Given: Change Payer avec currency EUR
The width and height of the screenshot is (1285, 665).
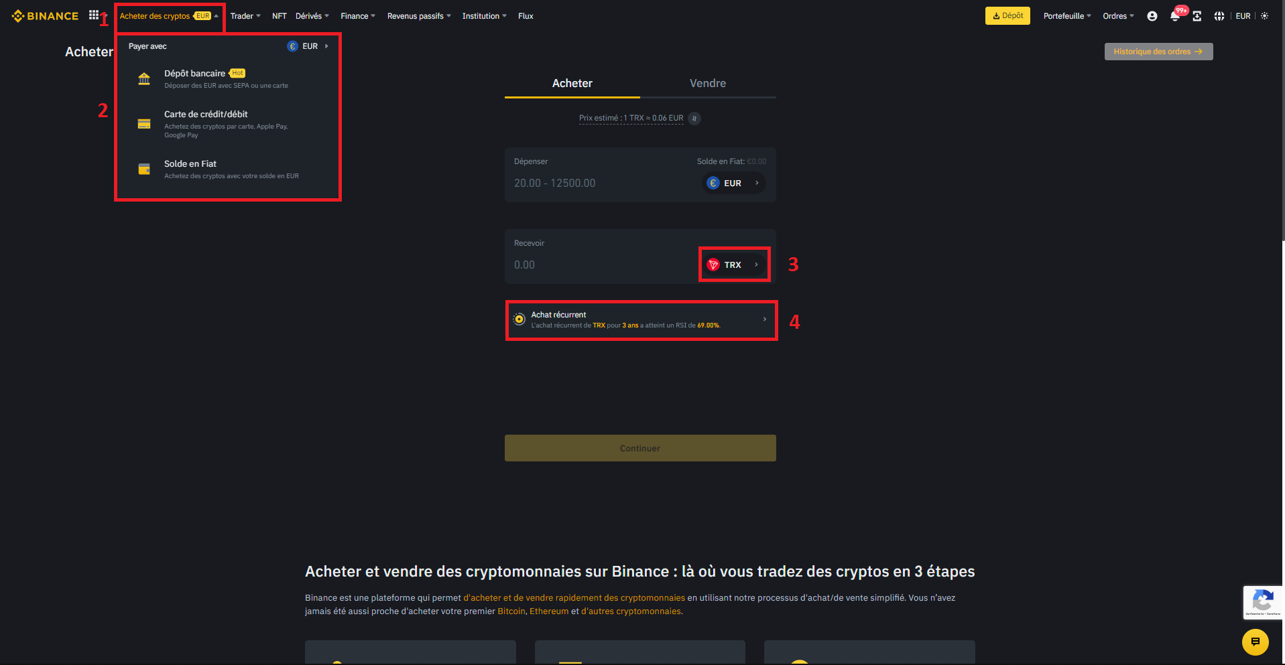Looking at the screenshot, I should point(308,46).
